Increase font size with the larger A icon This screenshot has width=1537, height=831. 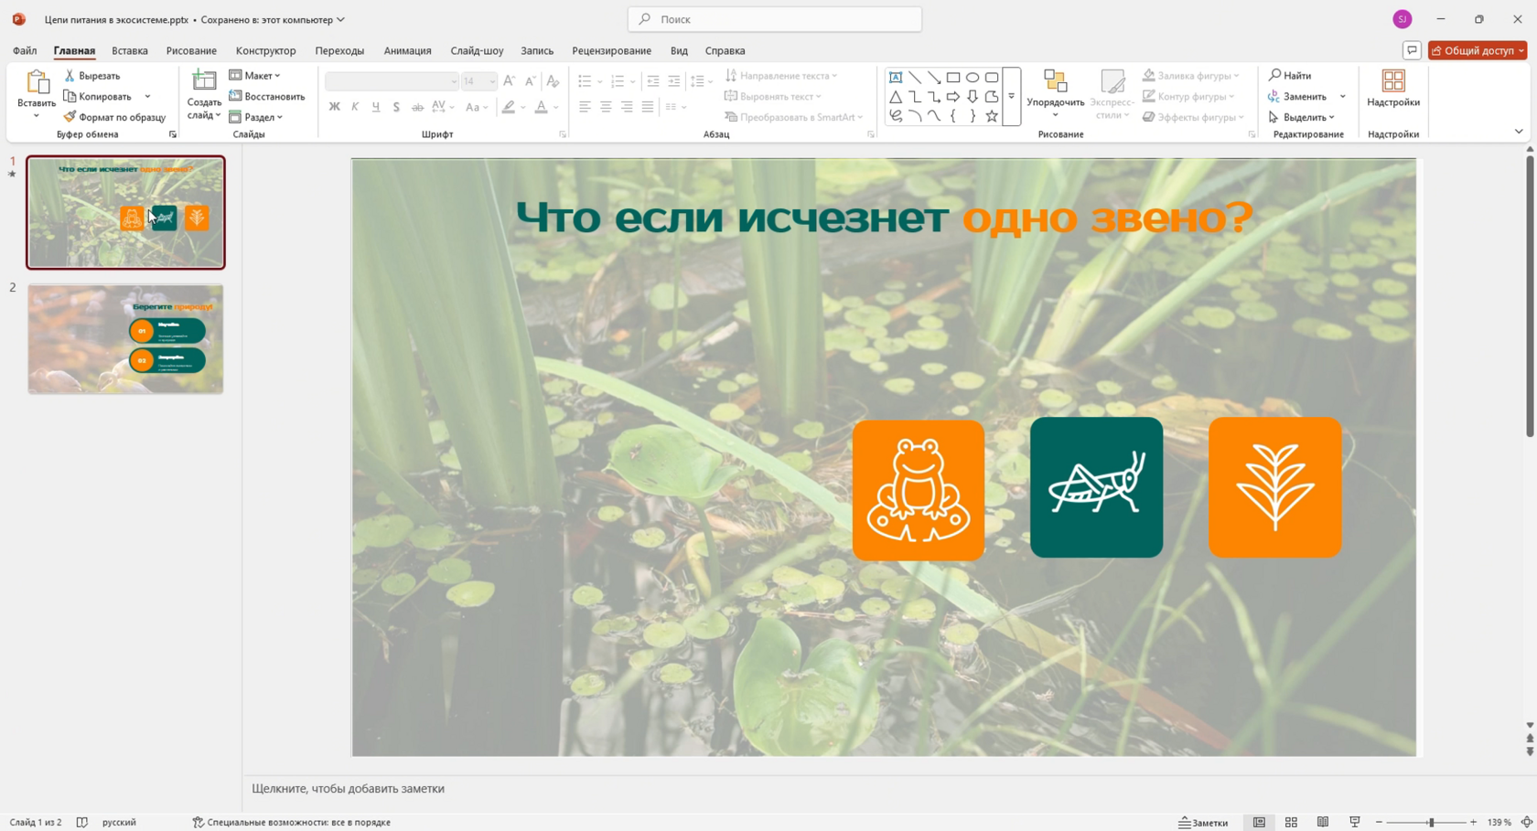click(x=510, y=81)
